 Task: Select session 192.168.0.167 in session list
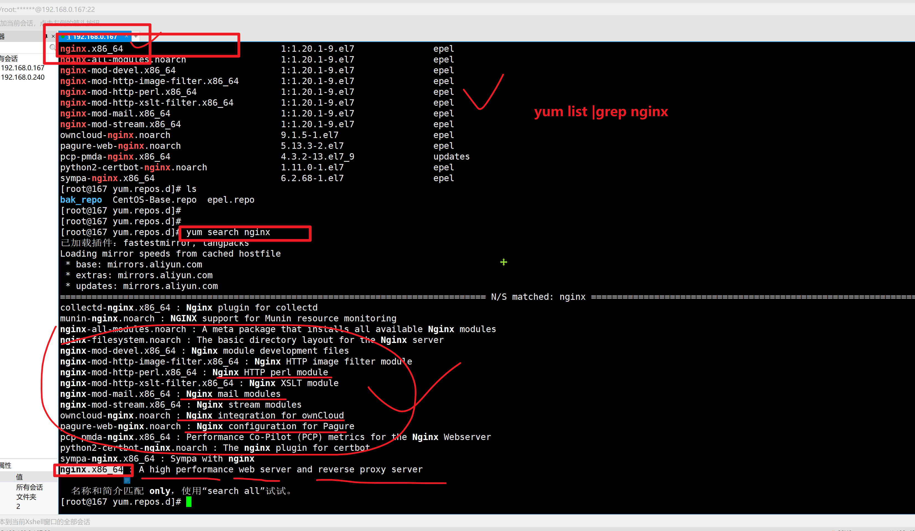(22, 68)
